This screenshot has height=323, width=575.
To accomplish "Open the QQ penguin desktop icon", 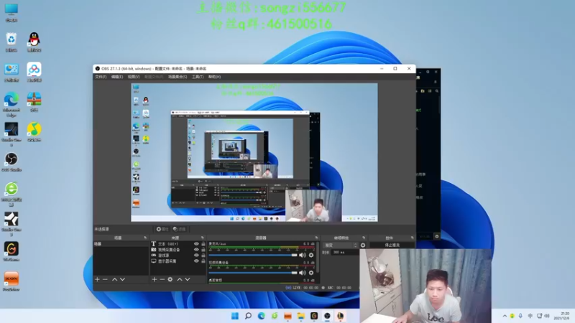I will tap(34, 42).
